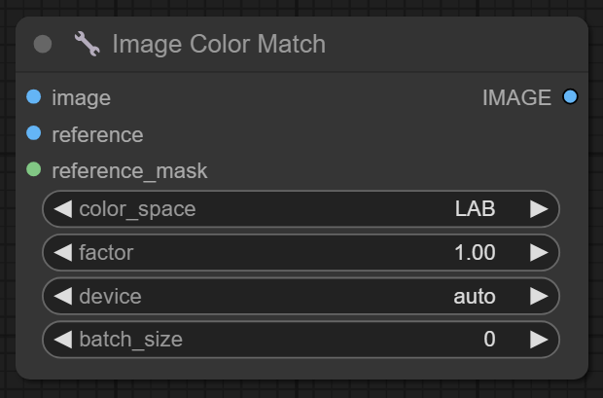Image resolution: width=603 pixels, height=398 pixels.
Task: Click the reference_mask input label
Action: (129, 170)
